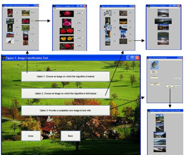Image resolution: width=185 pixels, height=155 pixels.
Task: Select the snowy cabin thumbnail in mountain results window
Action: (x=163, y=39)
